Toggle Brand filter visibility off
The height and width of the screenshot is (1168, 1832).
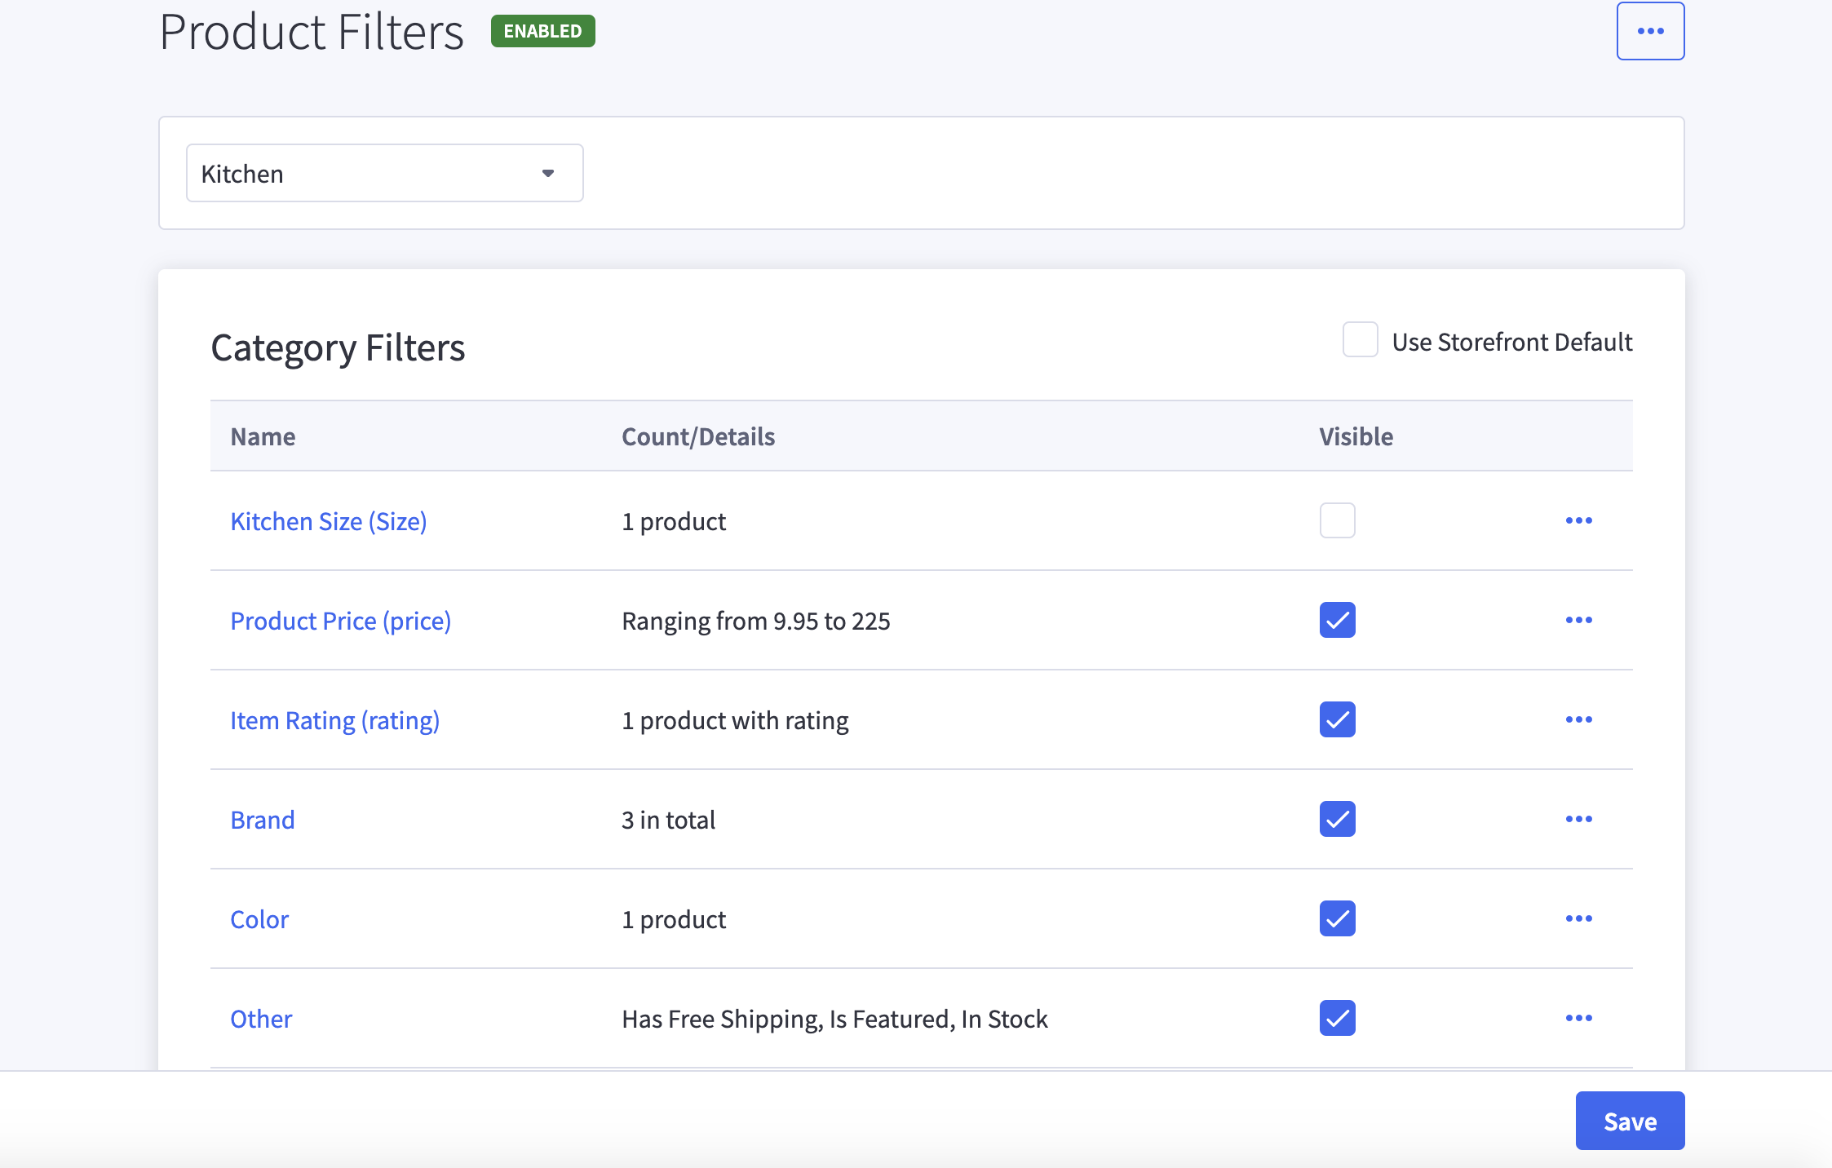pos(1336,819)
